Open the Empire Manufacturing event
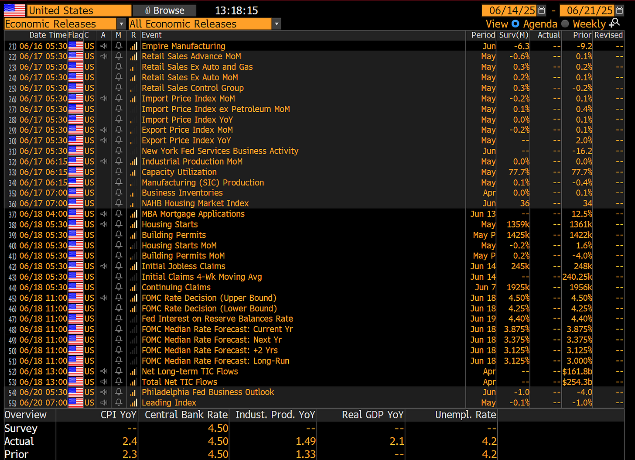Screen dimensions: 635x460 pyautogui.click(x=184, y=46)
